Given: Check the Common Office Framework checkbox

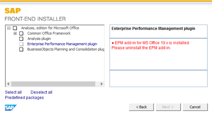Looking at the screenshot, I should coord(21,33).
